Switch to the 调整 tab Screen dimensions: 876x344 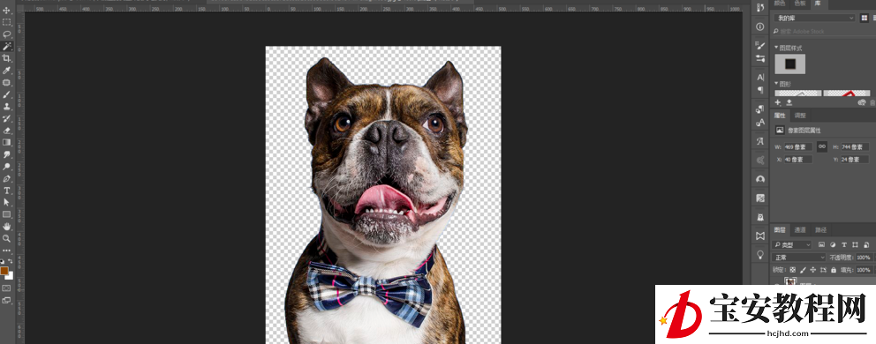pos(800,116)
